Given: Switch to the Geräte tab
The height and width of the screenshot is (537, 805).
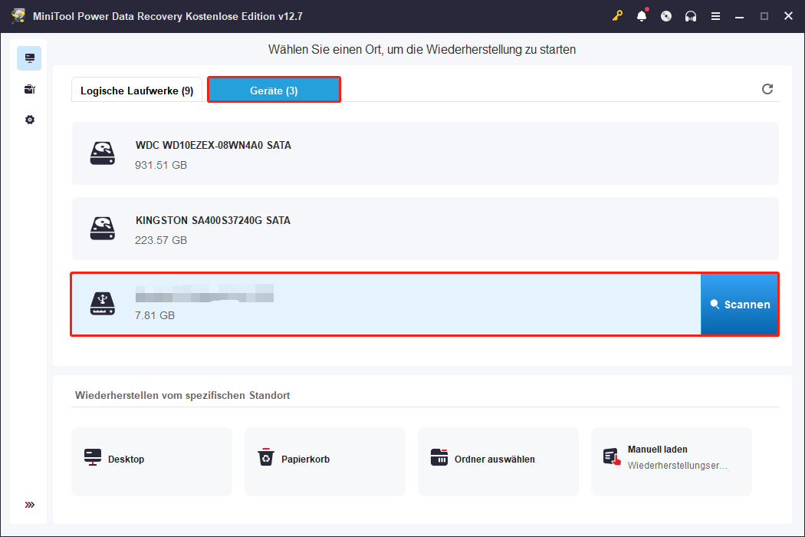Looking at the screenshot, I should 274,90.
